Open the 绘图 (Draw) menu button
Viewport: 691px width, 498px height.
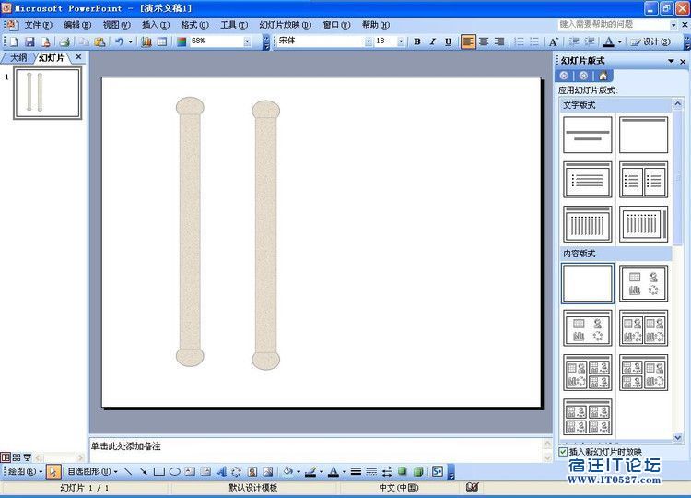click(25, 471)
